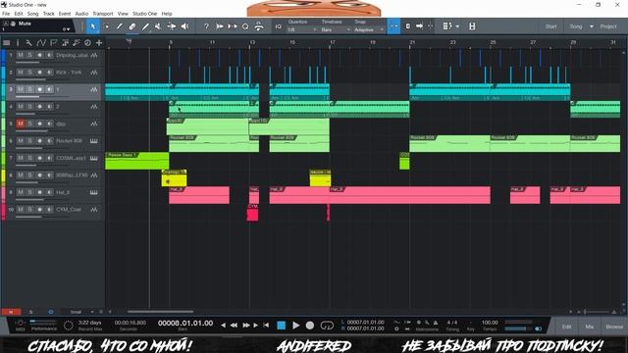
Task: Mute the Hat_8 track
Action: tap(20, 192)
